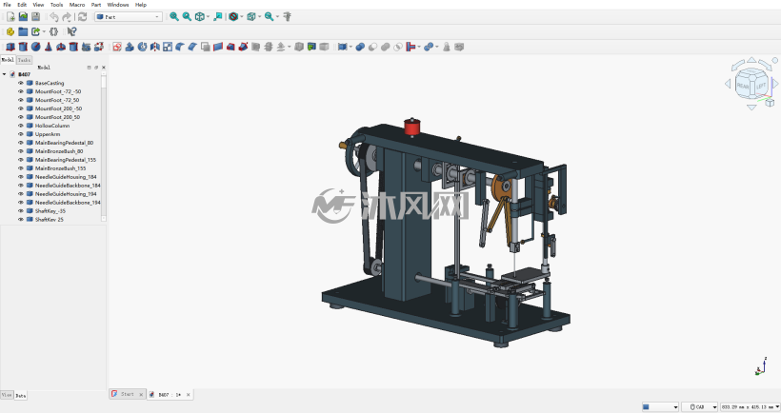Select the Extrude tool

click(130, 47)
